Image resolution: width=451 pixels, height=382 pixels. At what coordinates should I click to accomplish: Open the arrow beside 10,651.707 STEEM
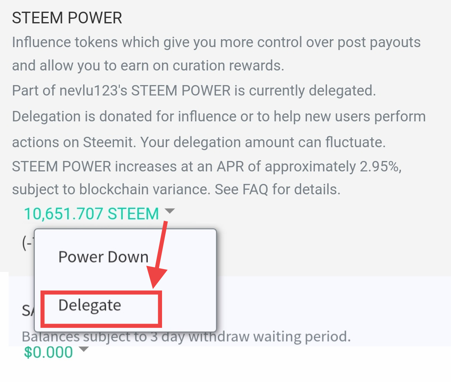tap(169, 211)
